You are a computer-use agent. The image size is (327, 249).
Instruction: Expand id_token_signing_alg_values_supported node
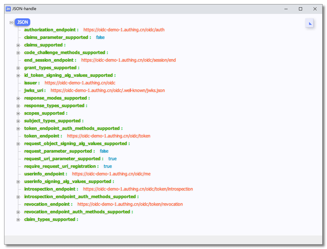click(x=18, y=76)
